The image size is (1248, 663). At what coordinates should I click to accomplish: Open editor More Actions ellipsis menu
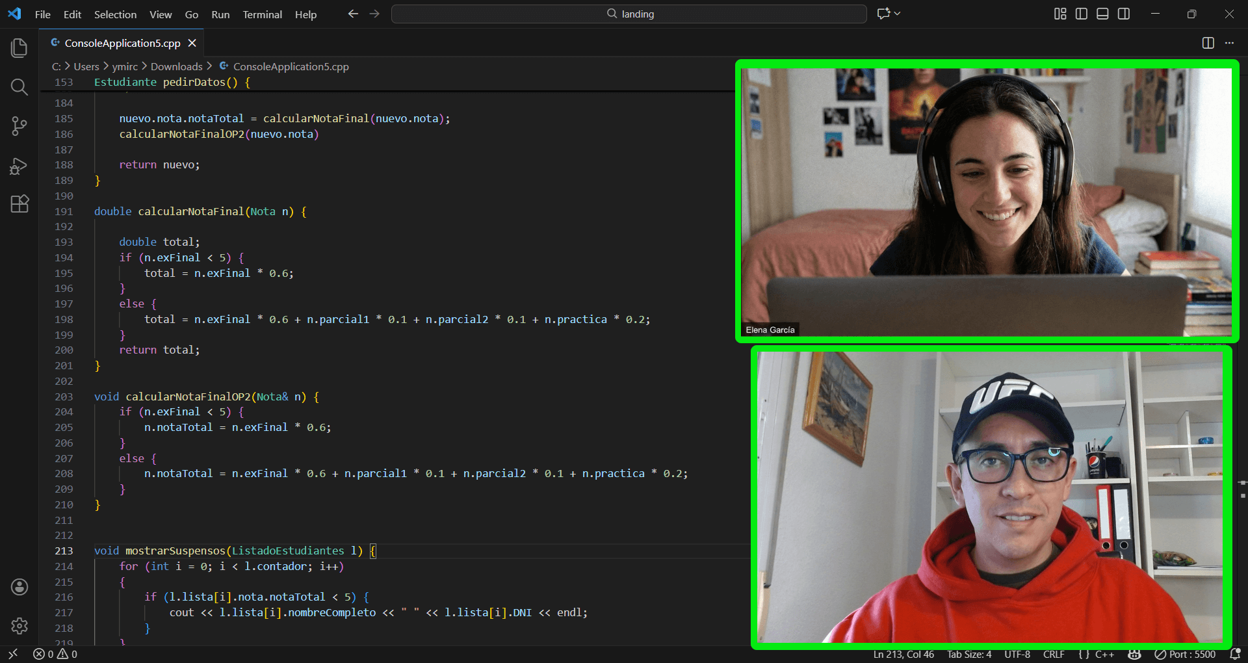1229,43
